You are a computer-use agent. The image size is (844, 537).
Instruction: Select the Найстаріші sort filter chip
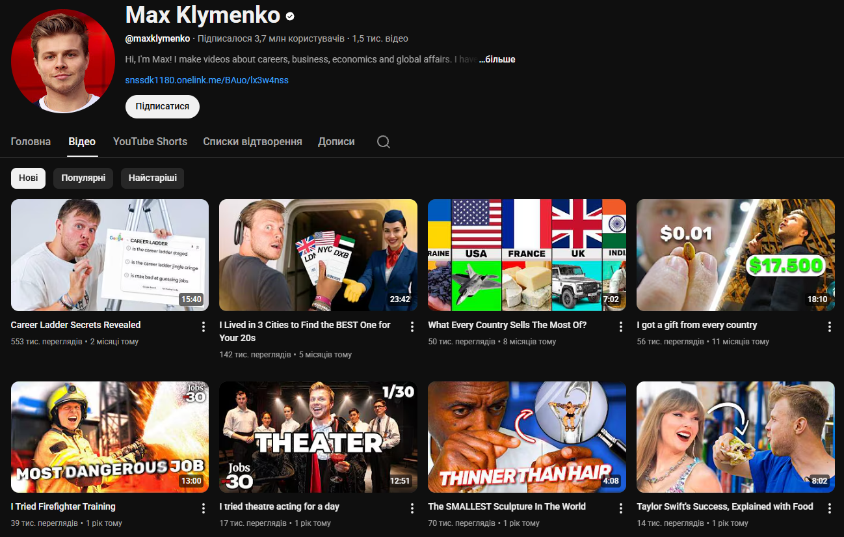tap(152, 178)
